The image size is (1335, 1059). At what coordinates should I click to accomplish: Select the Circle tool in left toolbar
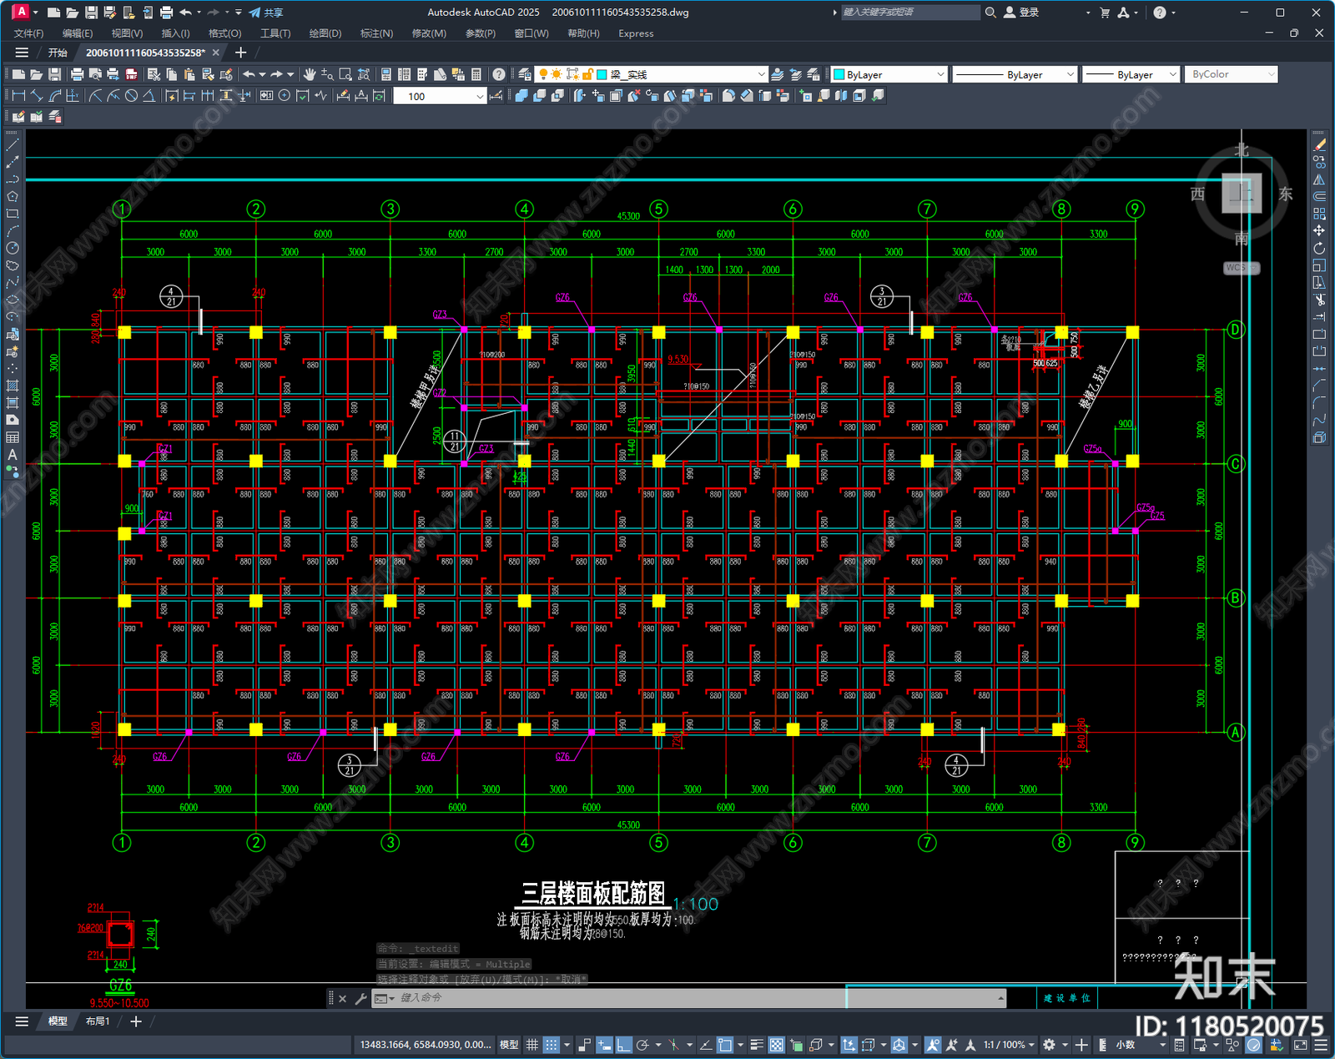[13, 248]
